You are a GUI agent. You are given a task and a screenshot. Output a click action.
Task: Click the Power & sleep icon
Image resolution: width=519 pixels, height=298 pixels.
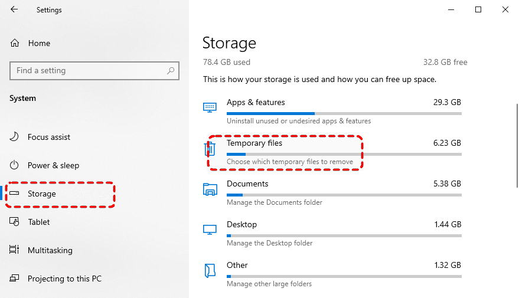click(15, 165)
